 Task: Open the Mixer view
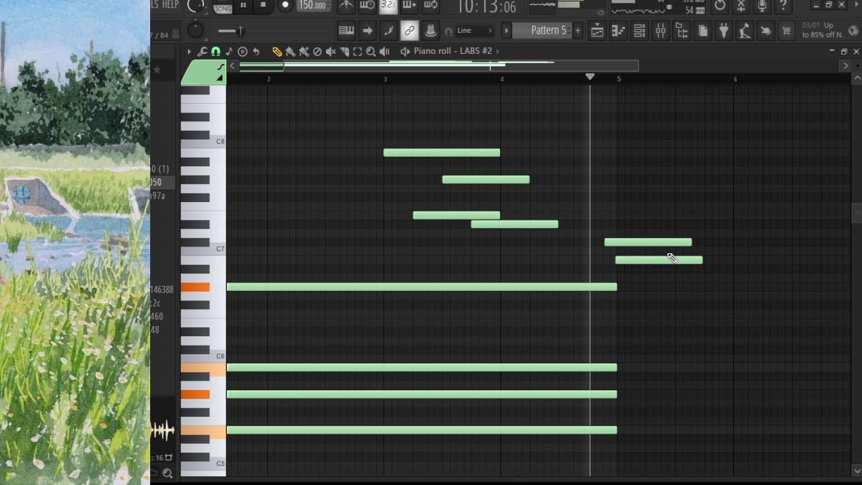pos(661,30)
